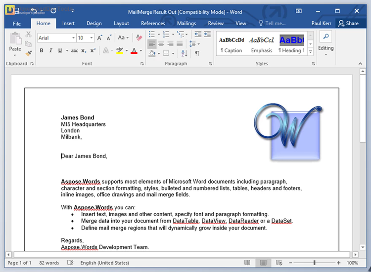The height and width of the screenshot is (272, 371).
Task: Switch to the Design tab
Action: pos(94,23)
